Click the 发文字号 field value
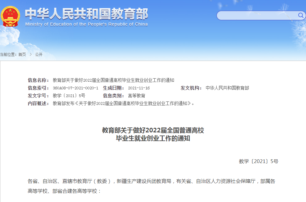The width and height of the screenshot is (306, 202). pos(68,95)
